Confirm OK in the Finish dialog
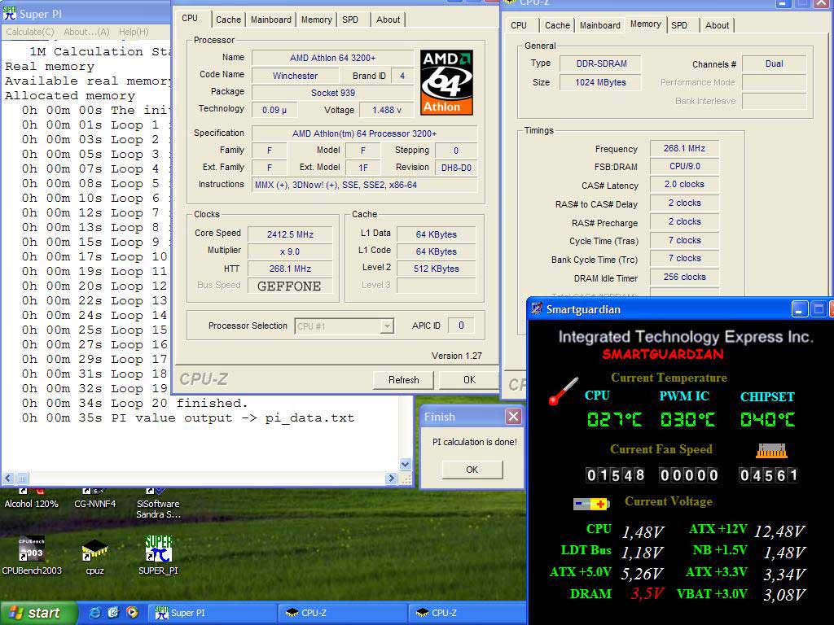The image size is (834, 625). tap(472, 470)
